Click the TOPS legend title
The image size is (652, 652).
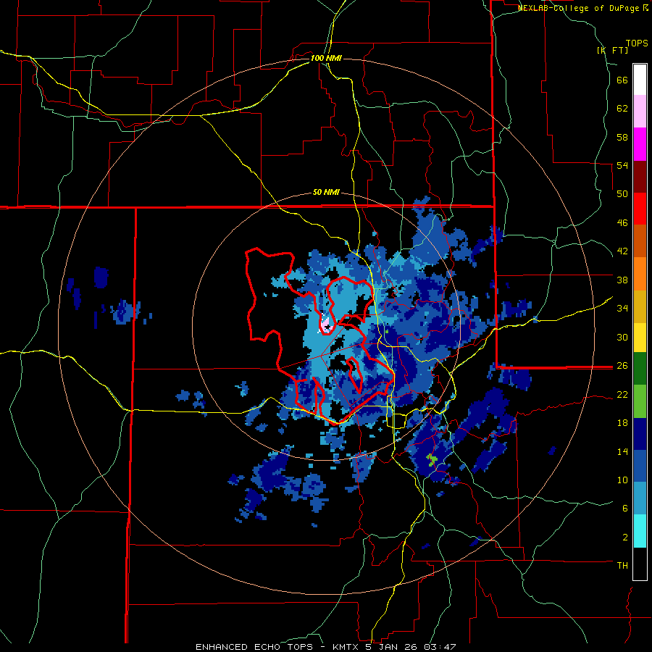click(637, 43)
